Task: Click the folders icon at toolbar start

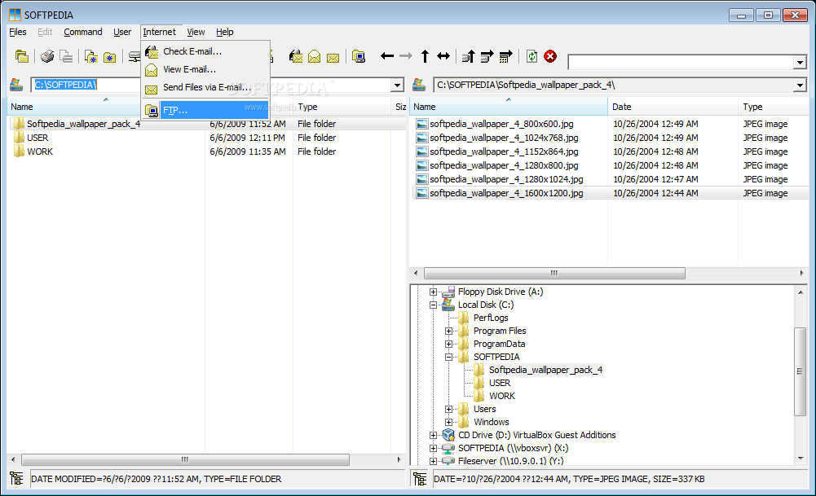Action: [x=21, y=56]
